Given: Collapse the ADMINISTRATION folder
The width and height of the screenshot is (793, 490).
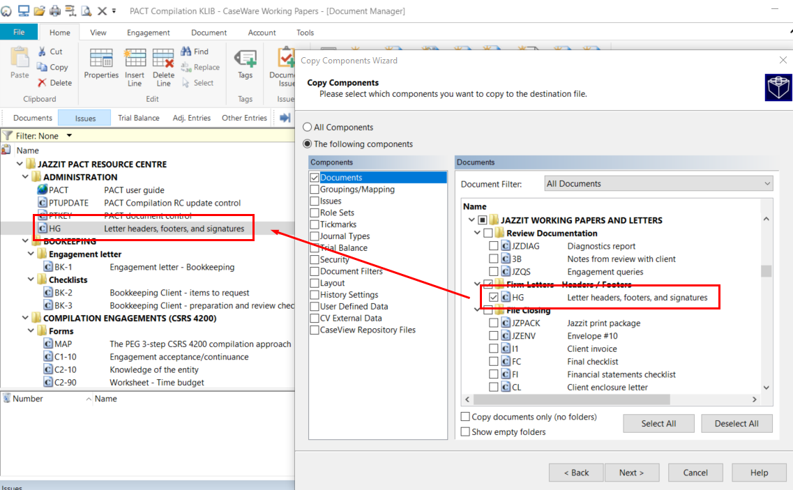Looking at the screenshot, I should [25, 176].
